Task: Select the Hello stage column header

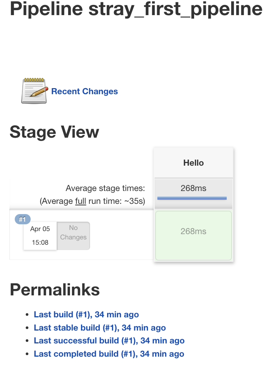Action: point(193,163)
